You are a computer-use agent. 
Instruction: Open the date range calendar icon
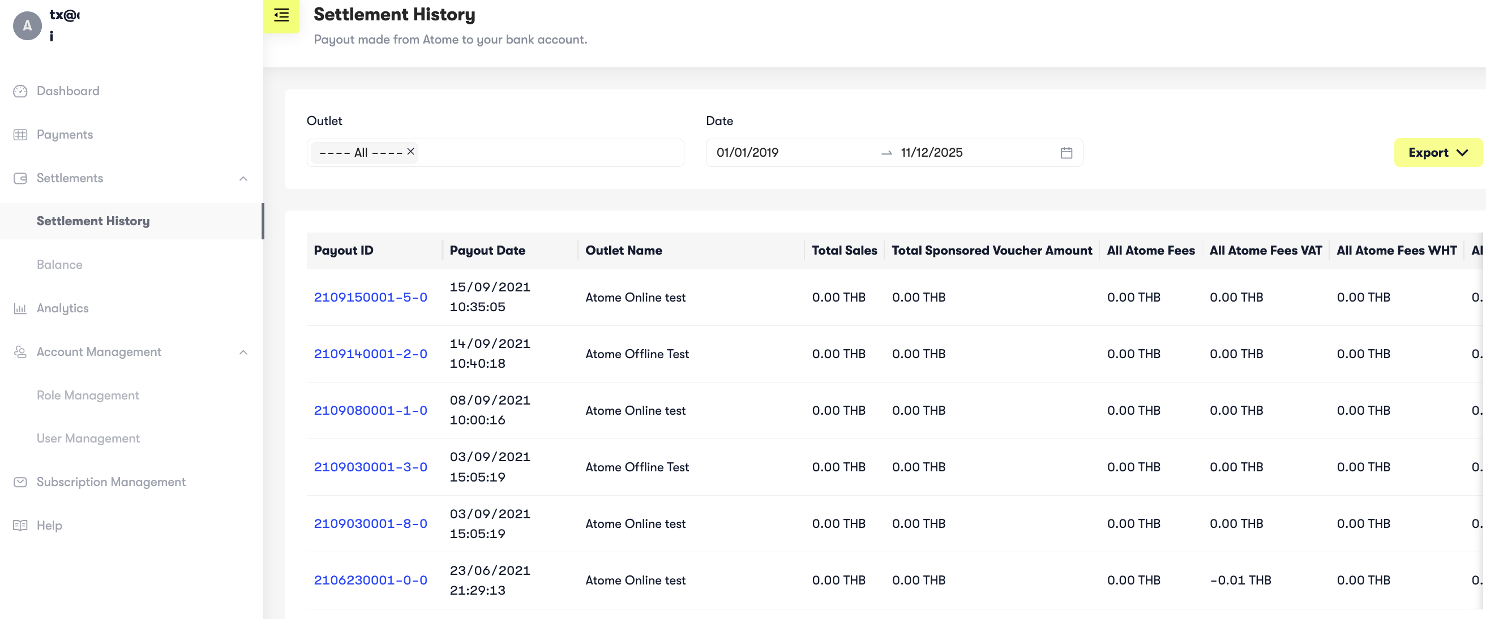1066,153
